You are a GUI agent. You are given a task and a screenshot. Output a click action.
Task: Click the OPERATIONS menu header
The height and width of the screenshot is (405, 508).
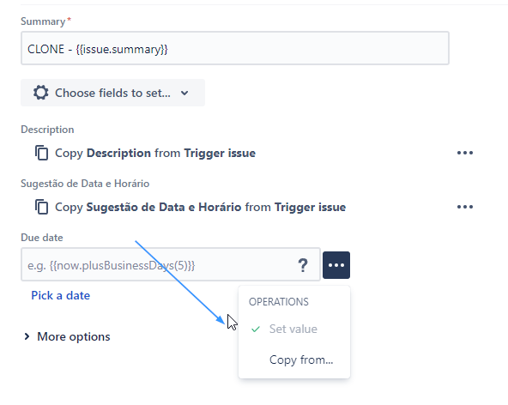279,302
